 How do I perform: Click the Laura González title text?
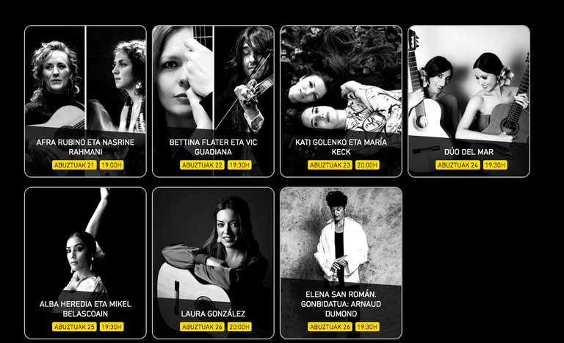[x=213, y=314]
